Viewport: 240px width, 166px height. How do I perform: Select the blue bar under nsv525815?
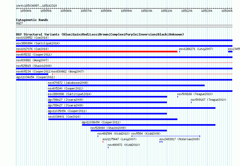124,68
